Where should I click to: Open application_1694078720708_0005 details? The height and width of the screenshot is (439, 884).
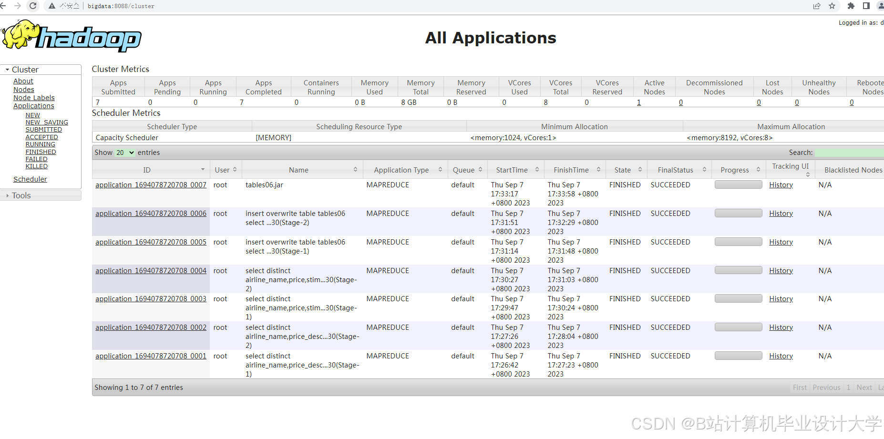coord(151,242)
